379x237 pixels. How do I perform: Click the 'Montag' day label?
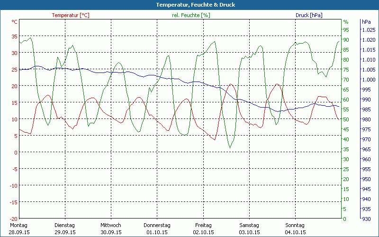coord(18,225)
